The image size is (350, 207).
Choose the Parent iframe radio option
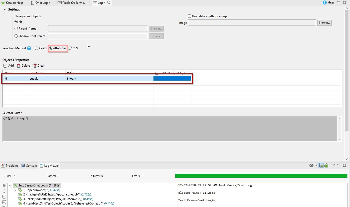(x=16, y=29)
